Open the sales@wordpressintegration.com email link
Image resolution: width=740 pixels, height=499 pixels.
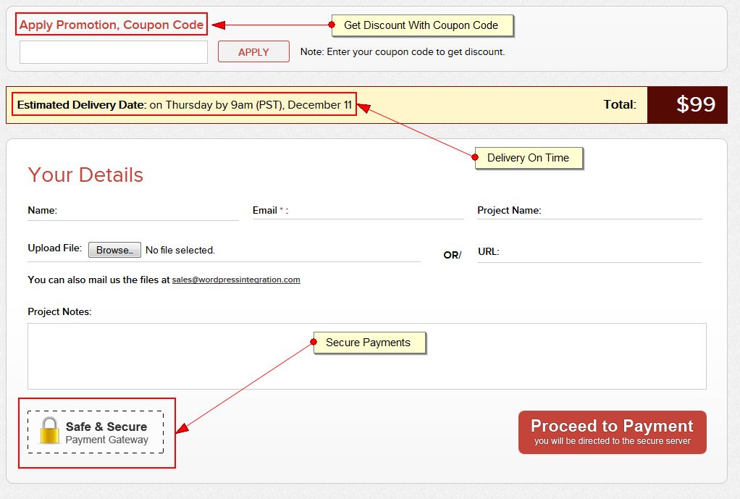pos(236,280)
